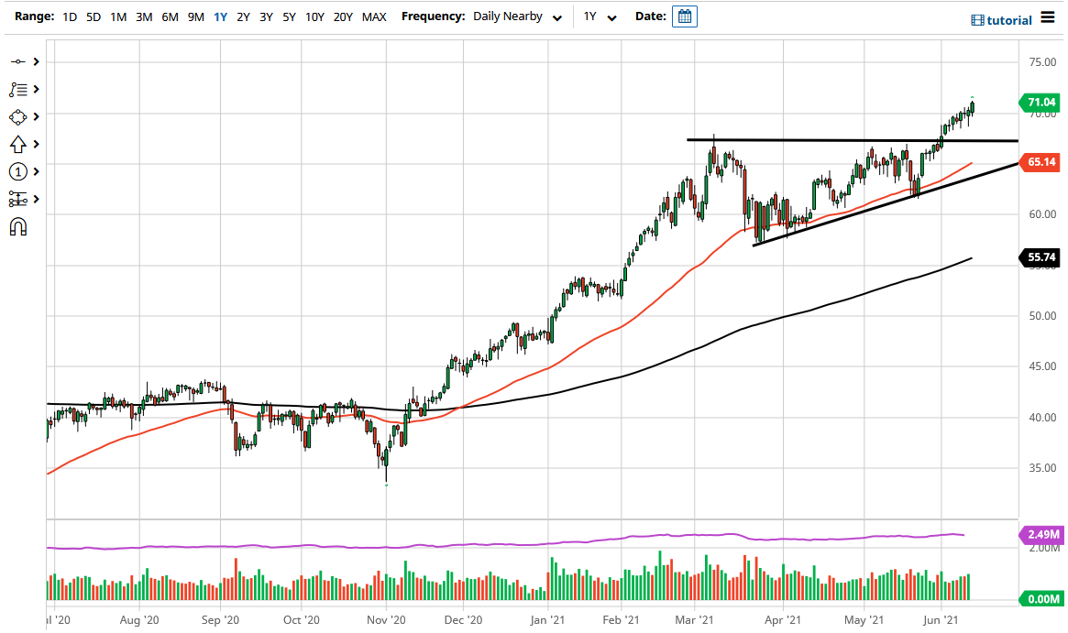Open the Daily Nearby frequency dropdown
Image resolution: width=1068 pixels, height=633 pixels.
517,16
